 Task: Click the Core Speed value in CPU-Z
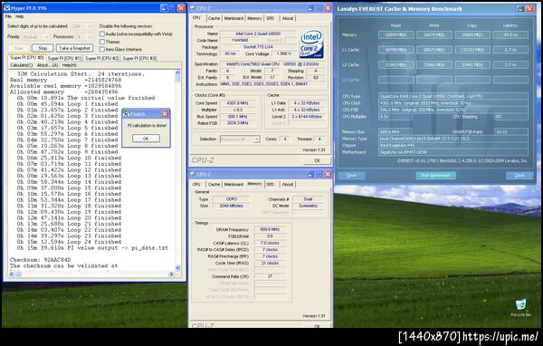tap(238, 103)
